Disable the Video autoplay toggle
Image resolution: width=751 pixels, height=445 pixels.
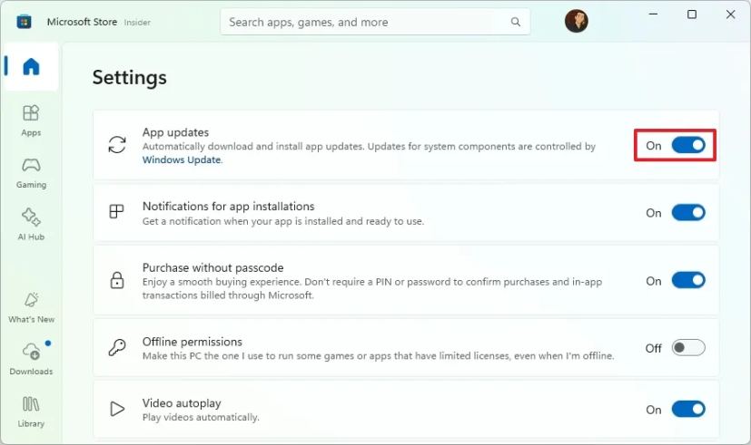pyautogui.click(x=688, y=409)
